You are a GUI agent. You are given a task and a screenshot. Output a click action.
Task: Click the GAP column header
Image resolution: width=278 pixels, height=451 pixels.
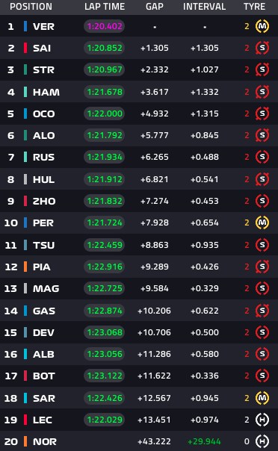(x=155, y=7)
